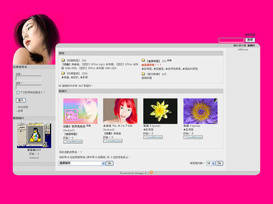Screen dimensions: 273x204
Task: Open the lawbye2 user link under the penguin image
Action: click(34, 158)
